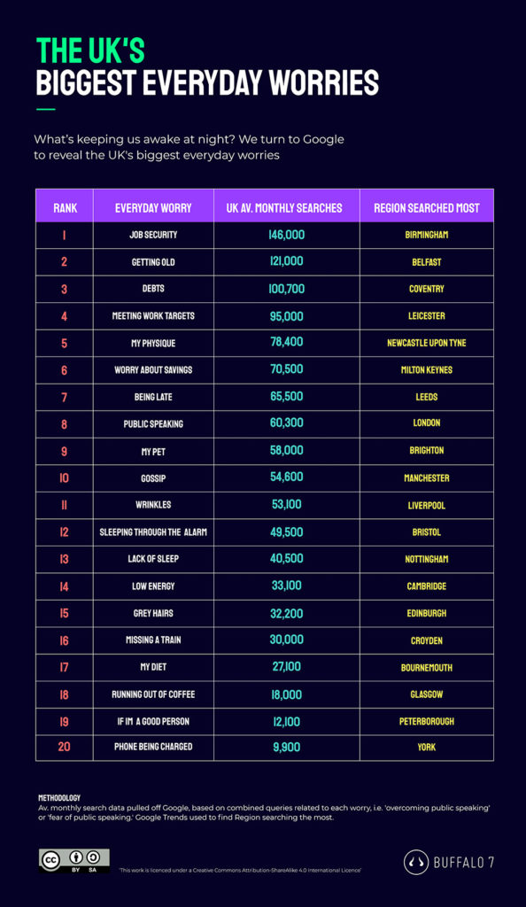Click the UK AV. MONTHLY SEARCHES header

point(284,208)
